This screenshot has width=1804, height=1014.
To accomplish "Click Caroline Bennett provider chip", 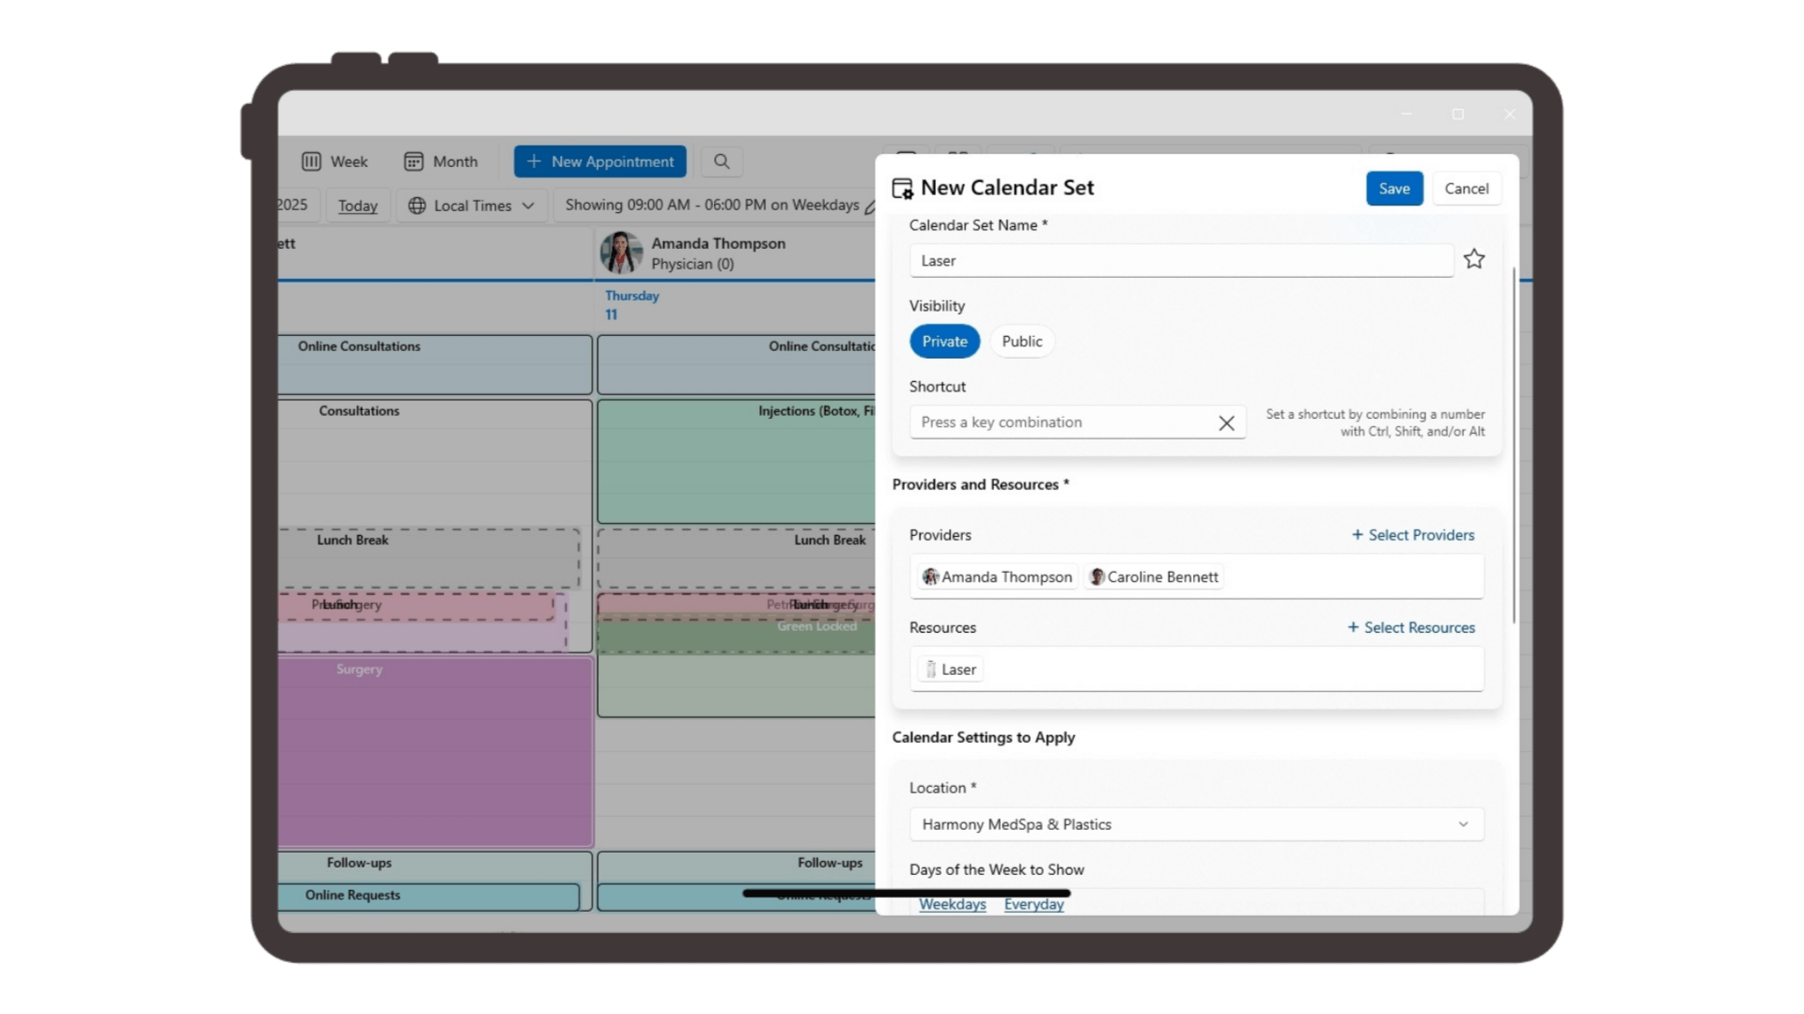I will [1154, 577].
